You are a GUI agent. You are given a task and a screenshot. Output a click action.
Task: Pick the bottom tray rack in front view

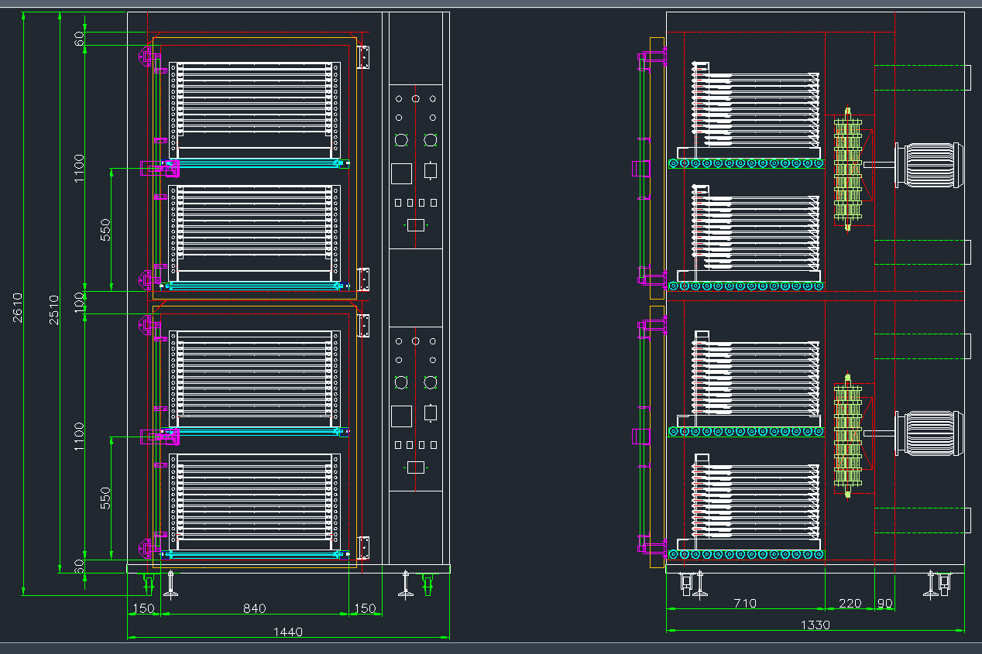[x=255, y=502]
